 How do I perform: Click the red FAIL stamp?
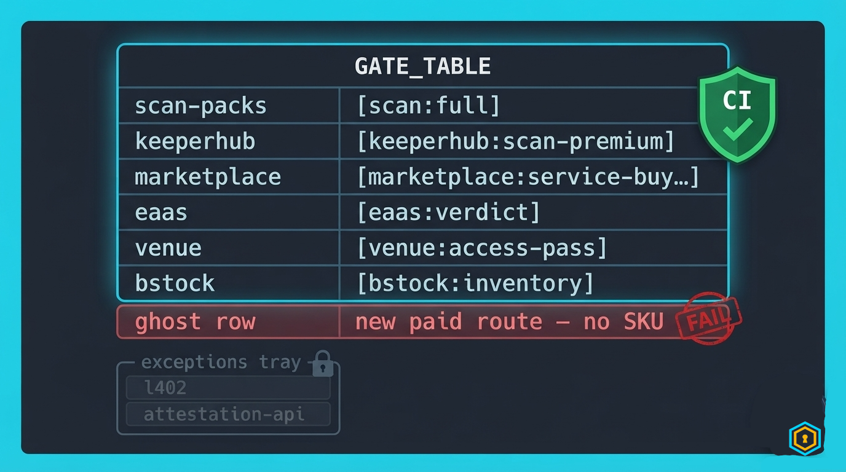[709, 318]
